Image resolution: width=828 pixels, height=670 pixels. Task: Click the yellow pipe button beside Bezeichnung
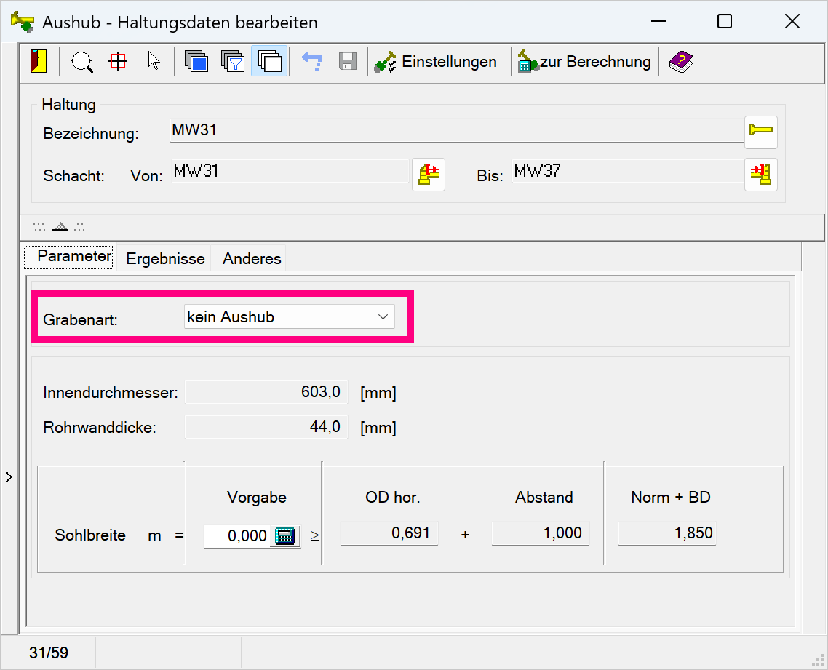click(761, 132)
